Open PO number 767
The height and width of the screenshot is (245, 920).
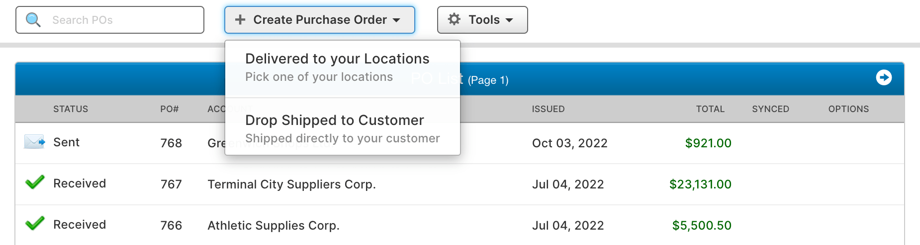171,184
